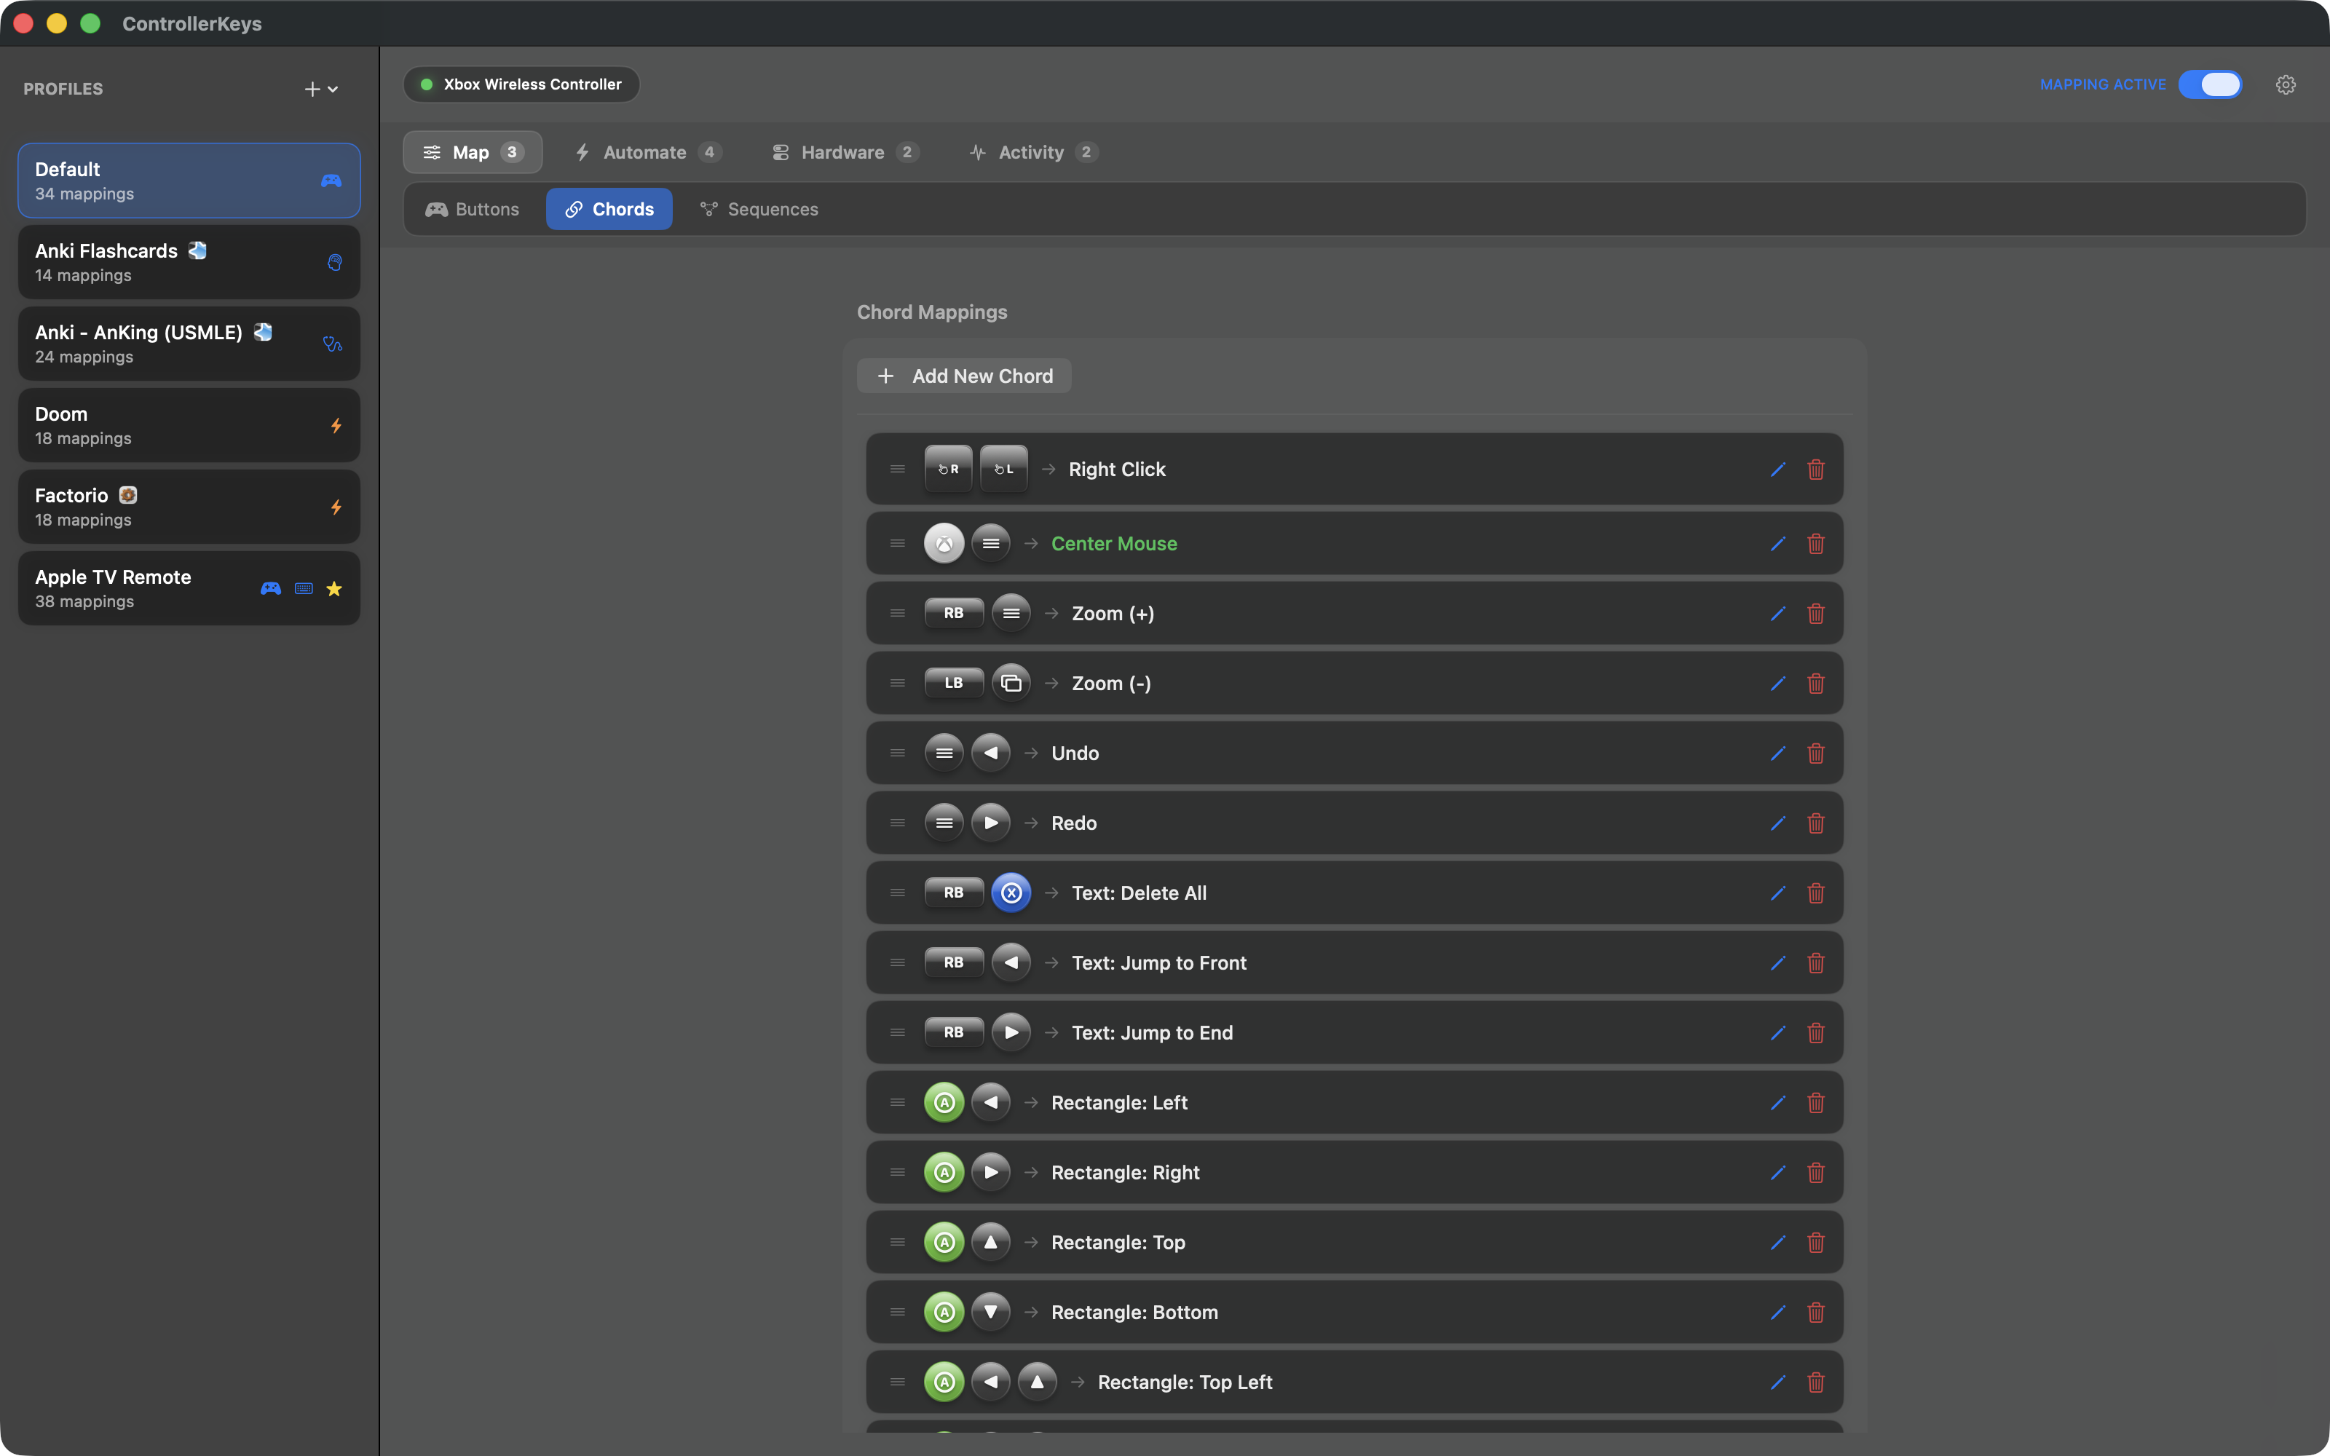Open the Activity tab
Screen dimensions: 2330x1456
coord(1034,152)
